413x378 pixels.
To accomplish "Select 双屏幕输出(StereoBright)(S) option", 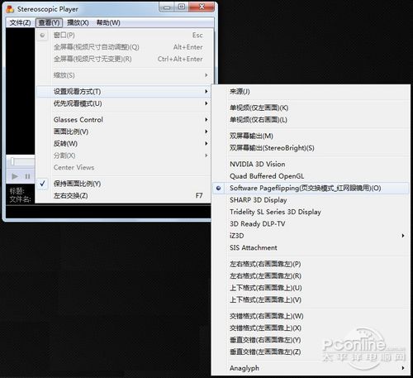I will [311, 148].
